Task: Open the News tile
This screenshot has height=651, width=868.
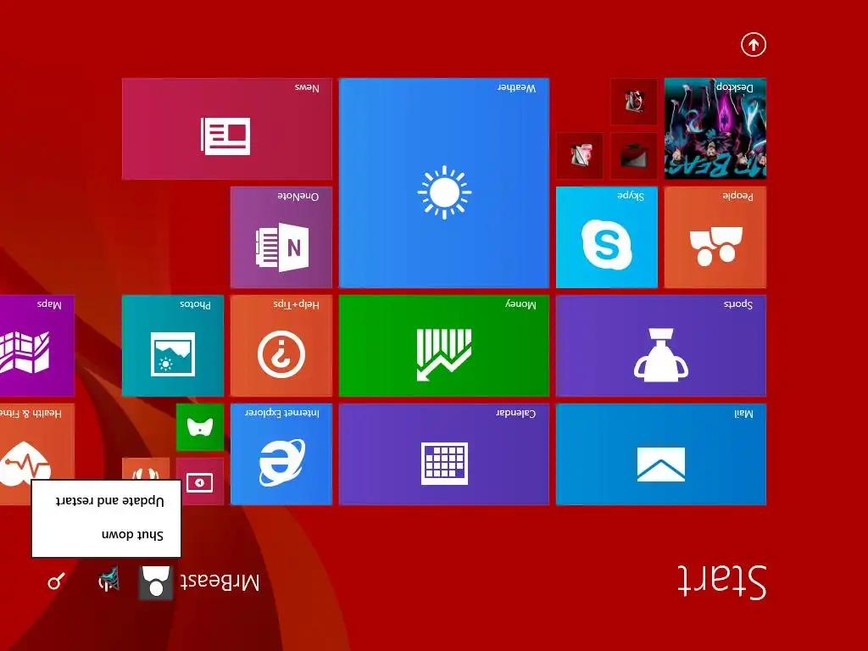Action: (x=227, y=129)
